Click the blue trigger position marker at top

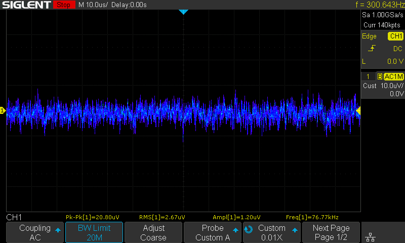[183, 12]
